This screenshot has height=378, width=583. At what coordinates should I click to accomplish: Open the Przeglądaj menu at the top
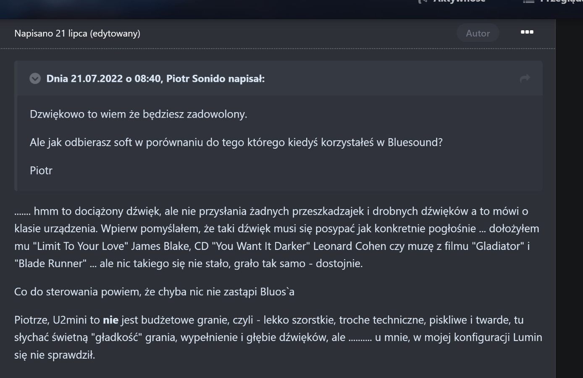pyautogui.click(x=561, y=1)
